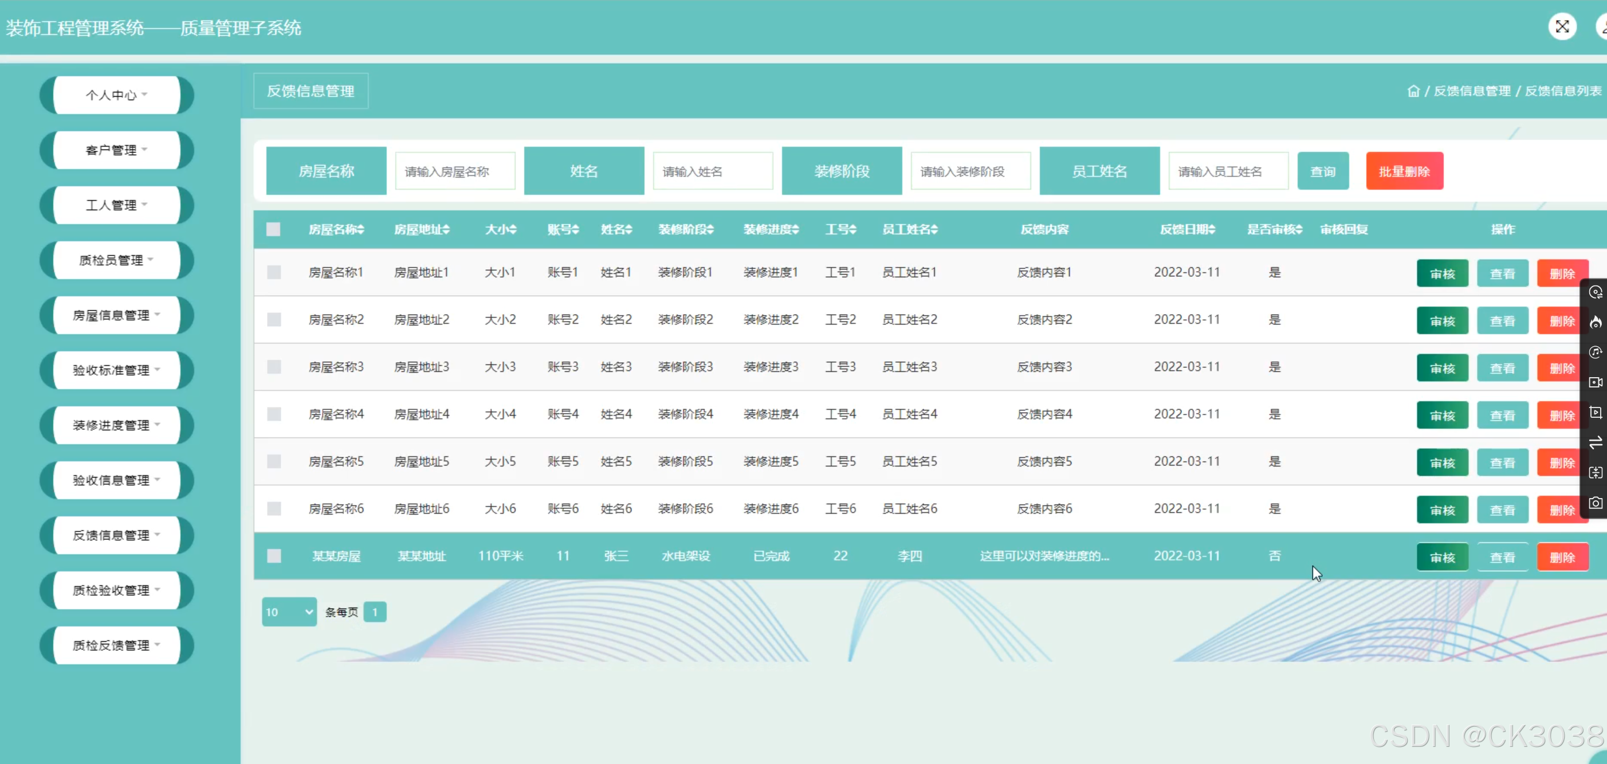
Task: Check the select-all checkbox in table header
Action: pyautogui.click(x=273, y=229)
